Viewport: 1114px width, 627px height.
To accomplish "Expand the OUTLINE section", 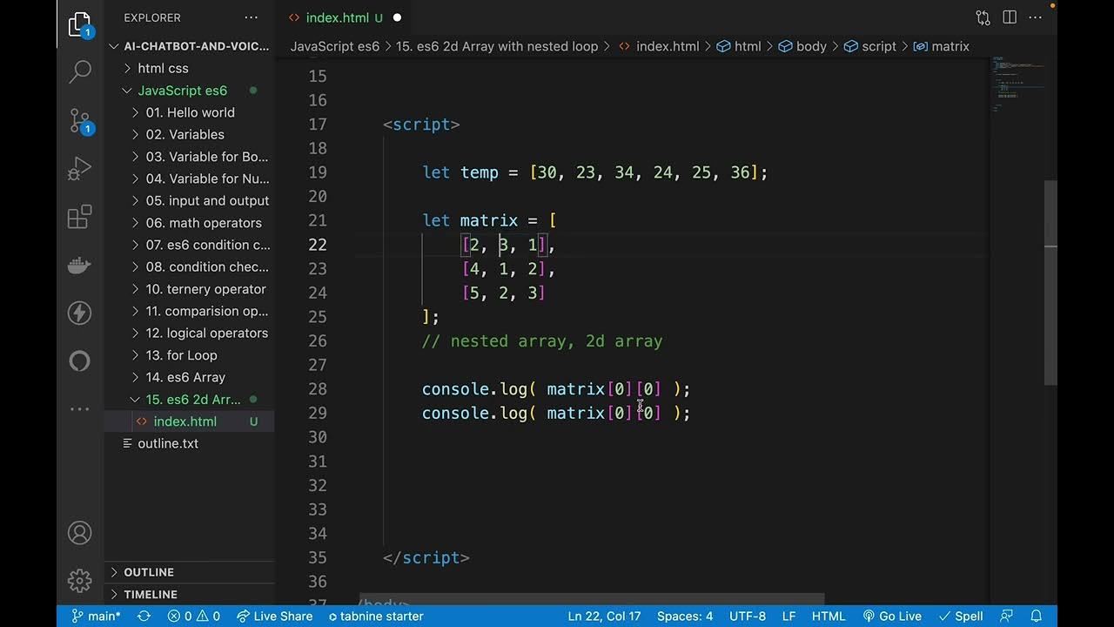I will coord(189,572).
